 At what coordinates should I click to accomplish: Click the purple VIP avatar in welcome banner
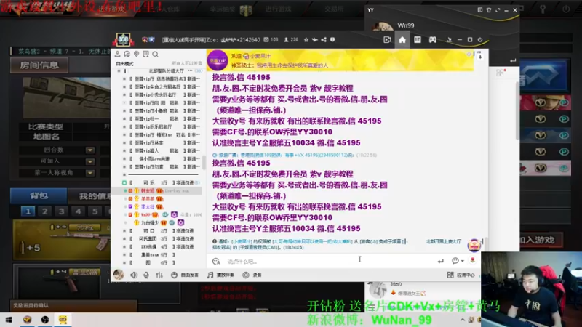(217, 60)
